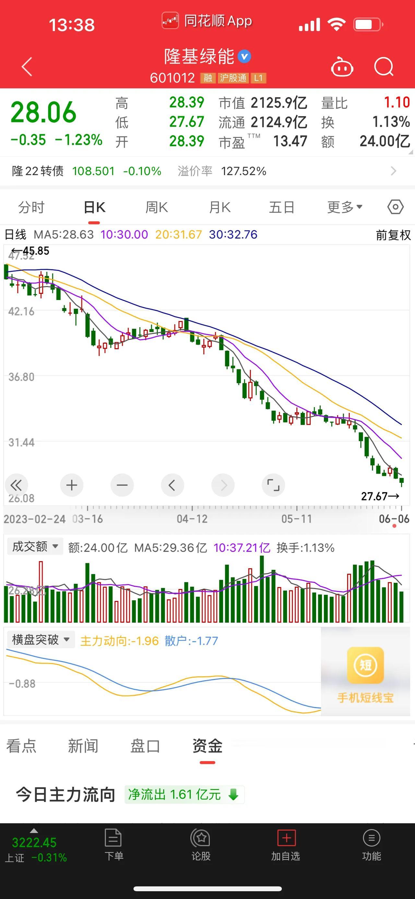Tap the 溢价率 127.52% value
Viewport: 415px width, 899px height.
click(x=243, y=171)
